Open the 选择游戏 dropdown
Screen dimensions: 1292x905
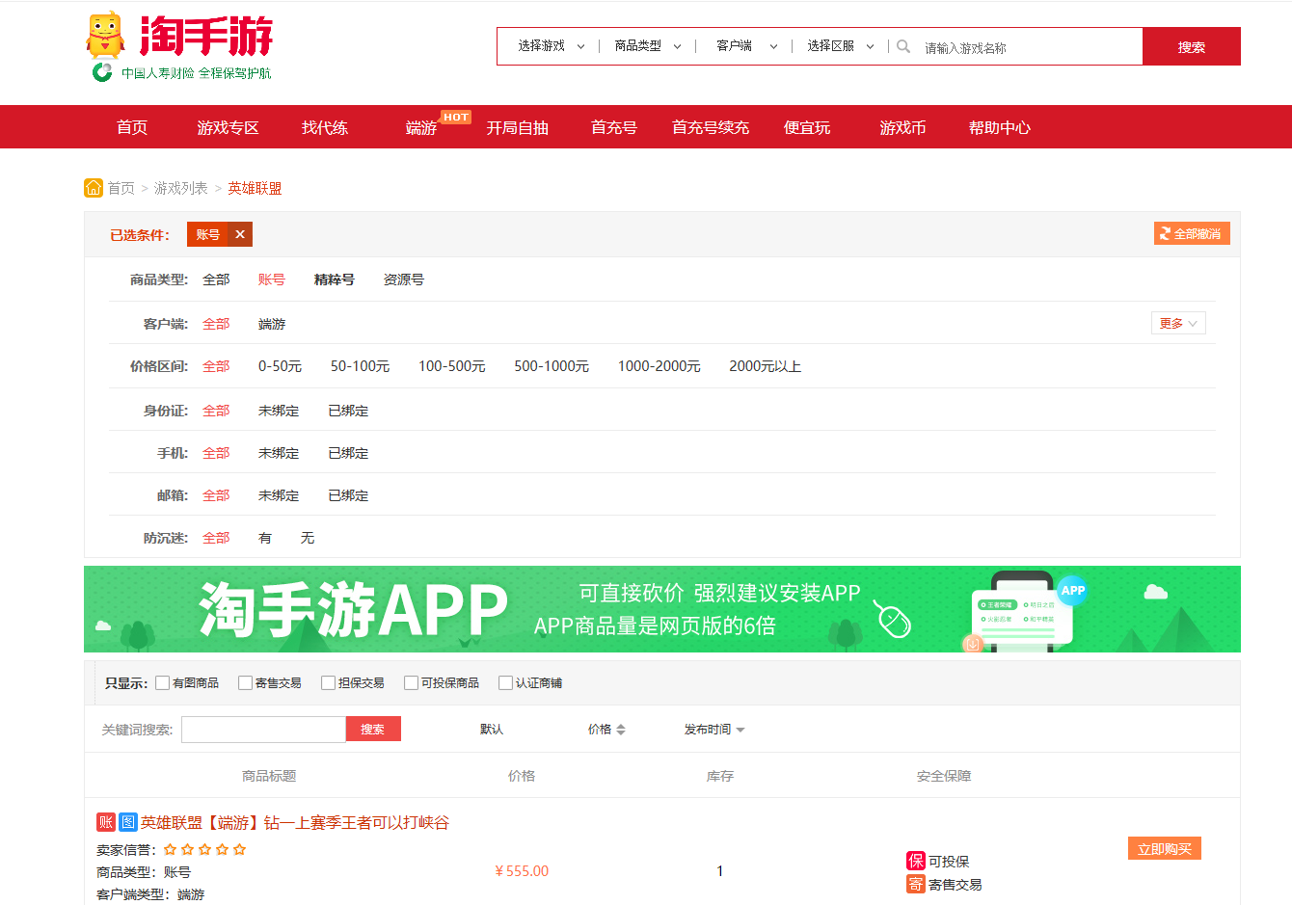(x=551, y=46)
